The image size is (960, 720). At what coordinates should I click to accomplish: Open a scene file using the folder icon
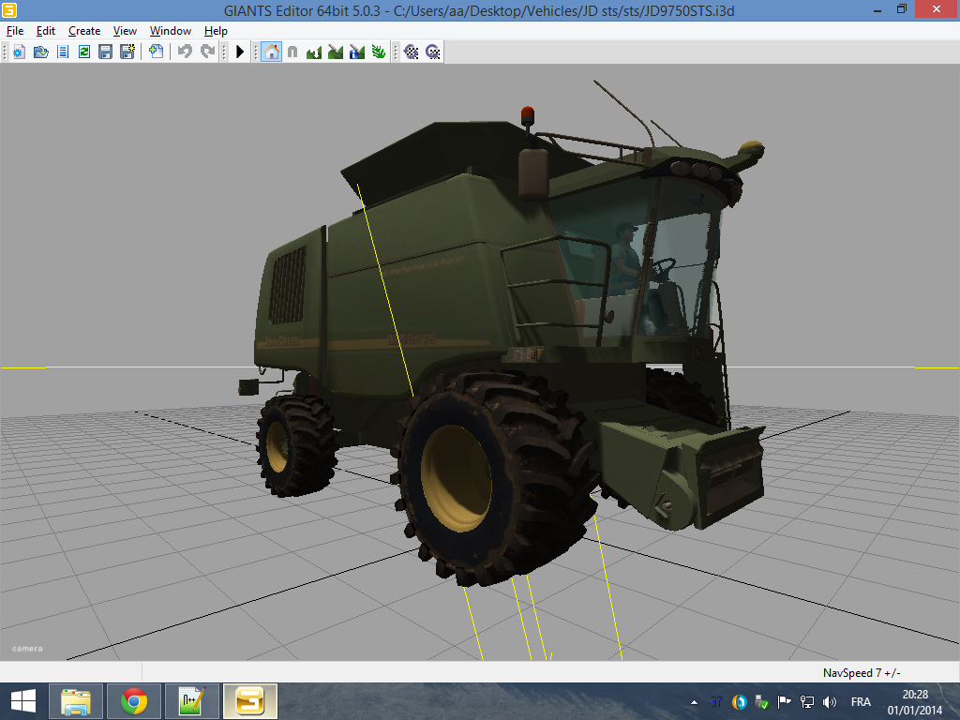pos(41,52)
